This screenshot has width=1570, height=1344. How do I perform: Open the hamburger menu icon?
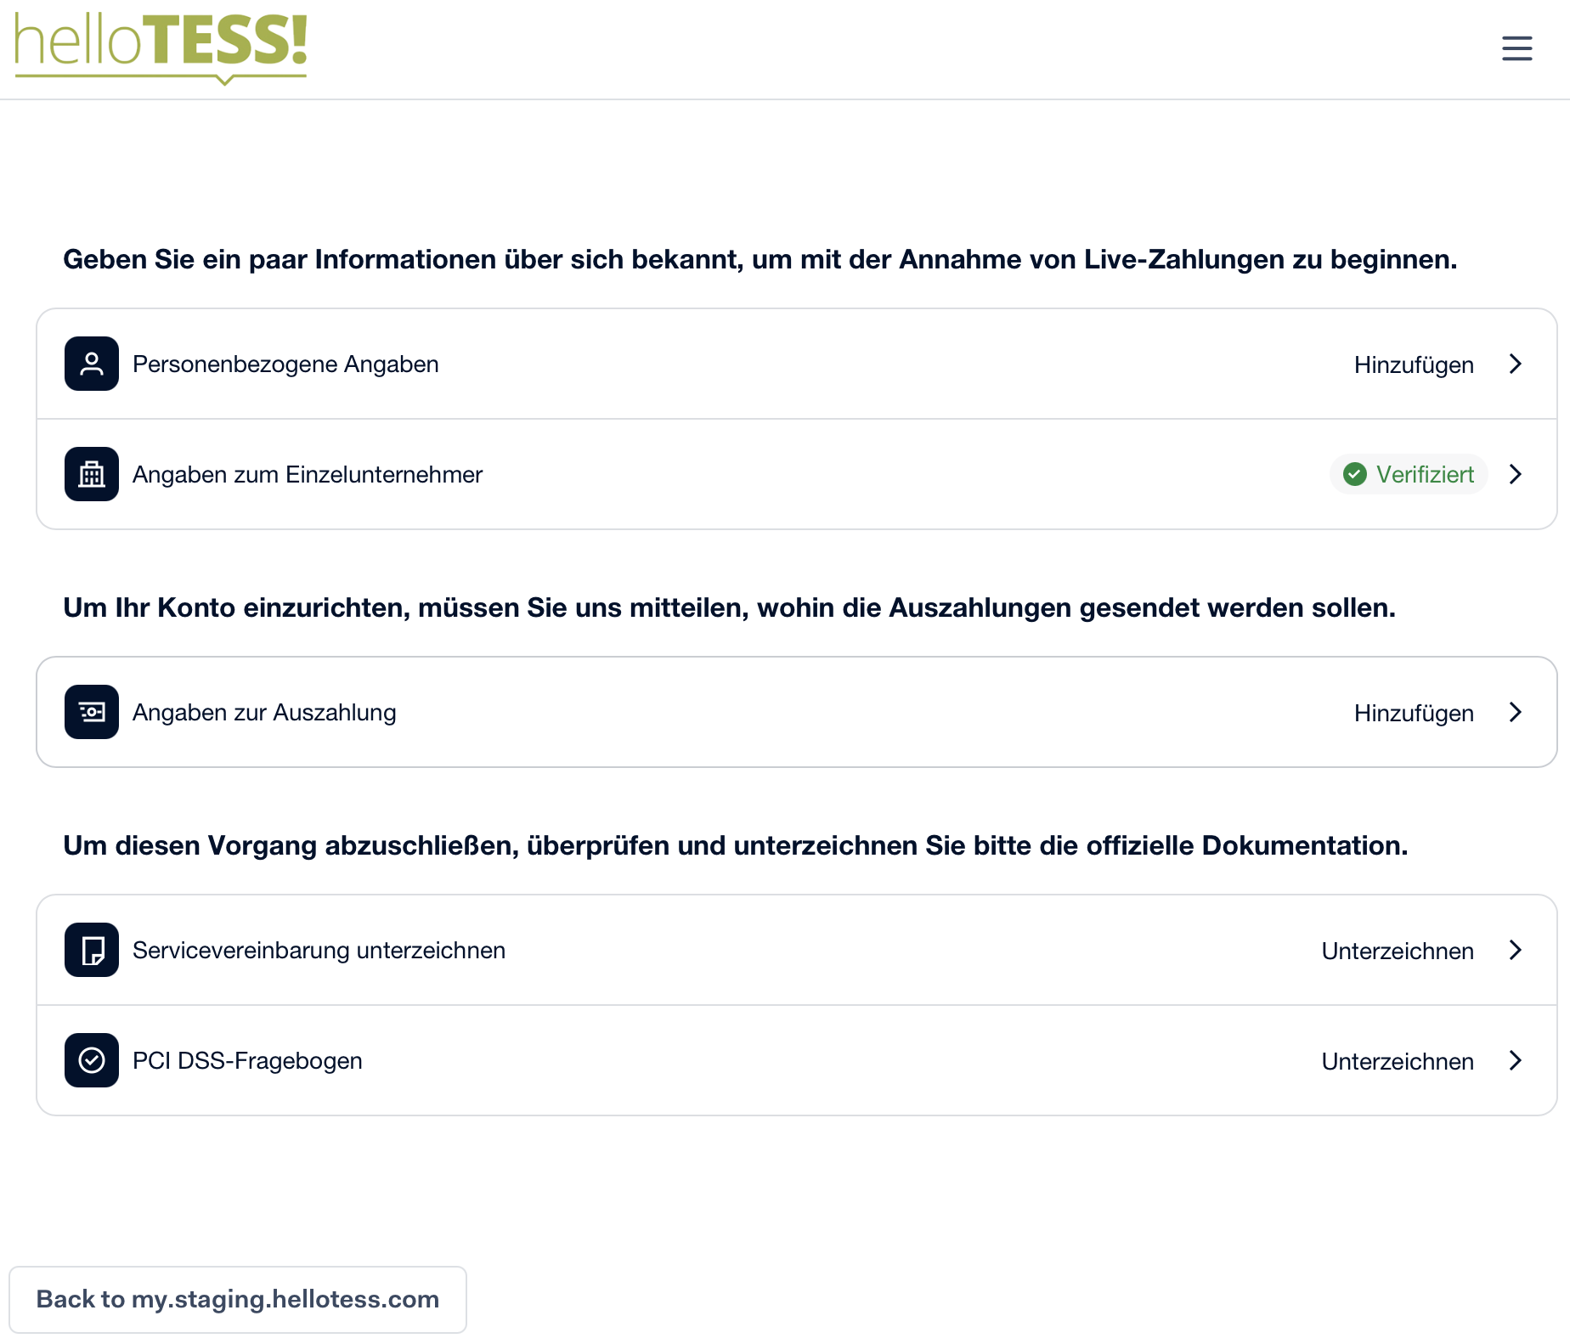pos(1516,48)
